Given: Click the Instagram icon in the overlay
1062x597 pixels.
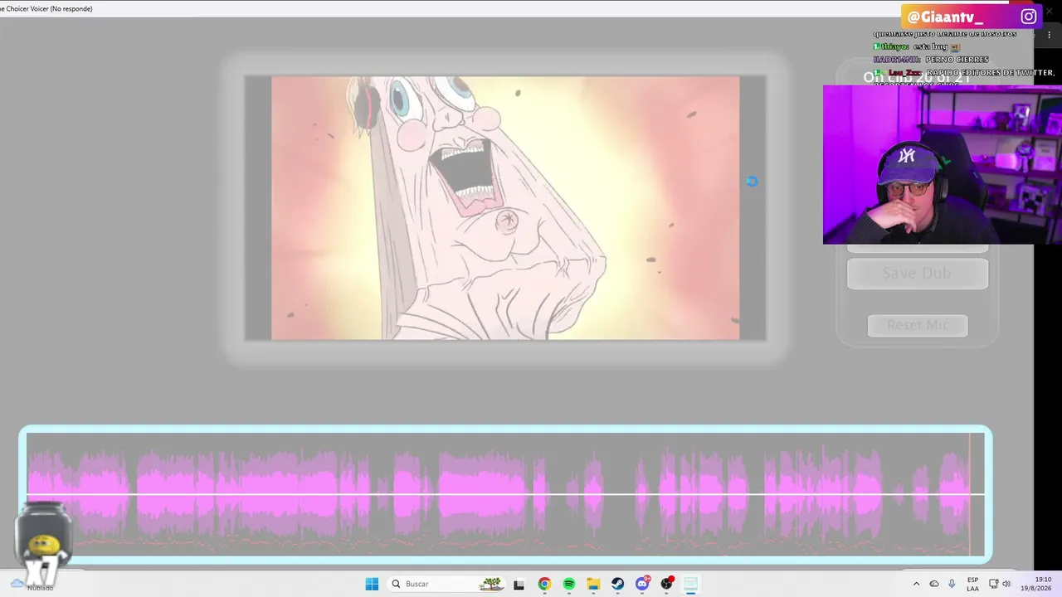Looking at the screenshot, I should click(1029, 17).
